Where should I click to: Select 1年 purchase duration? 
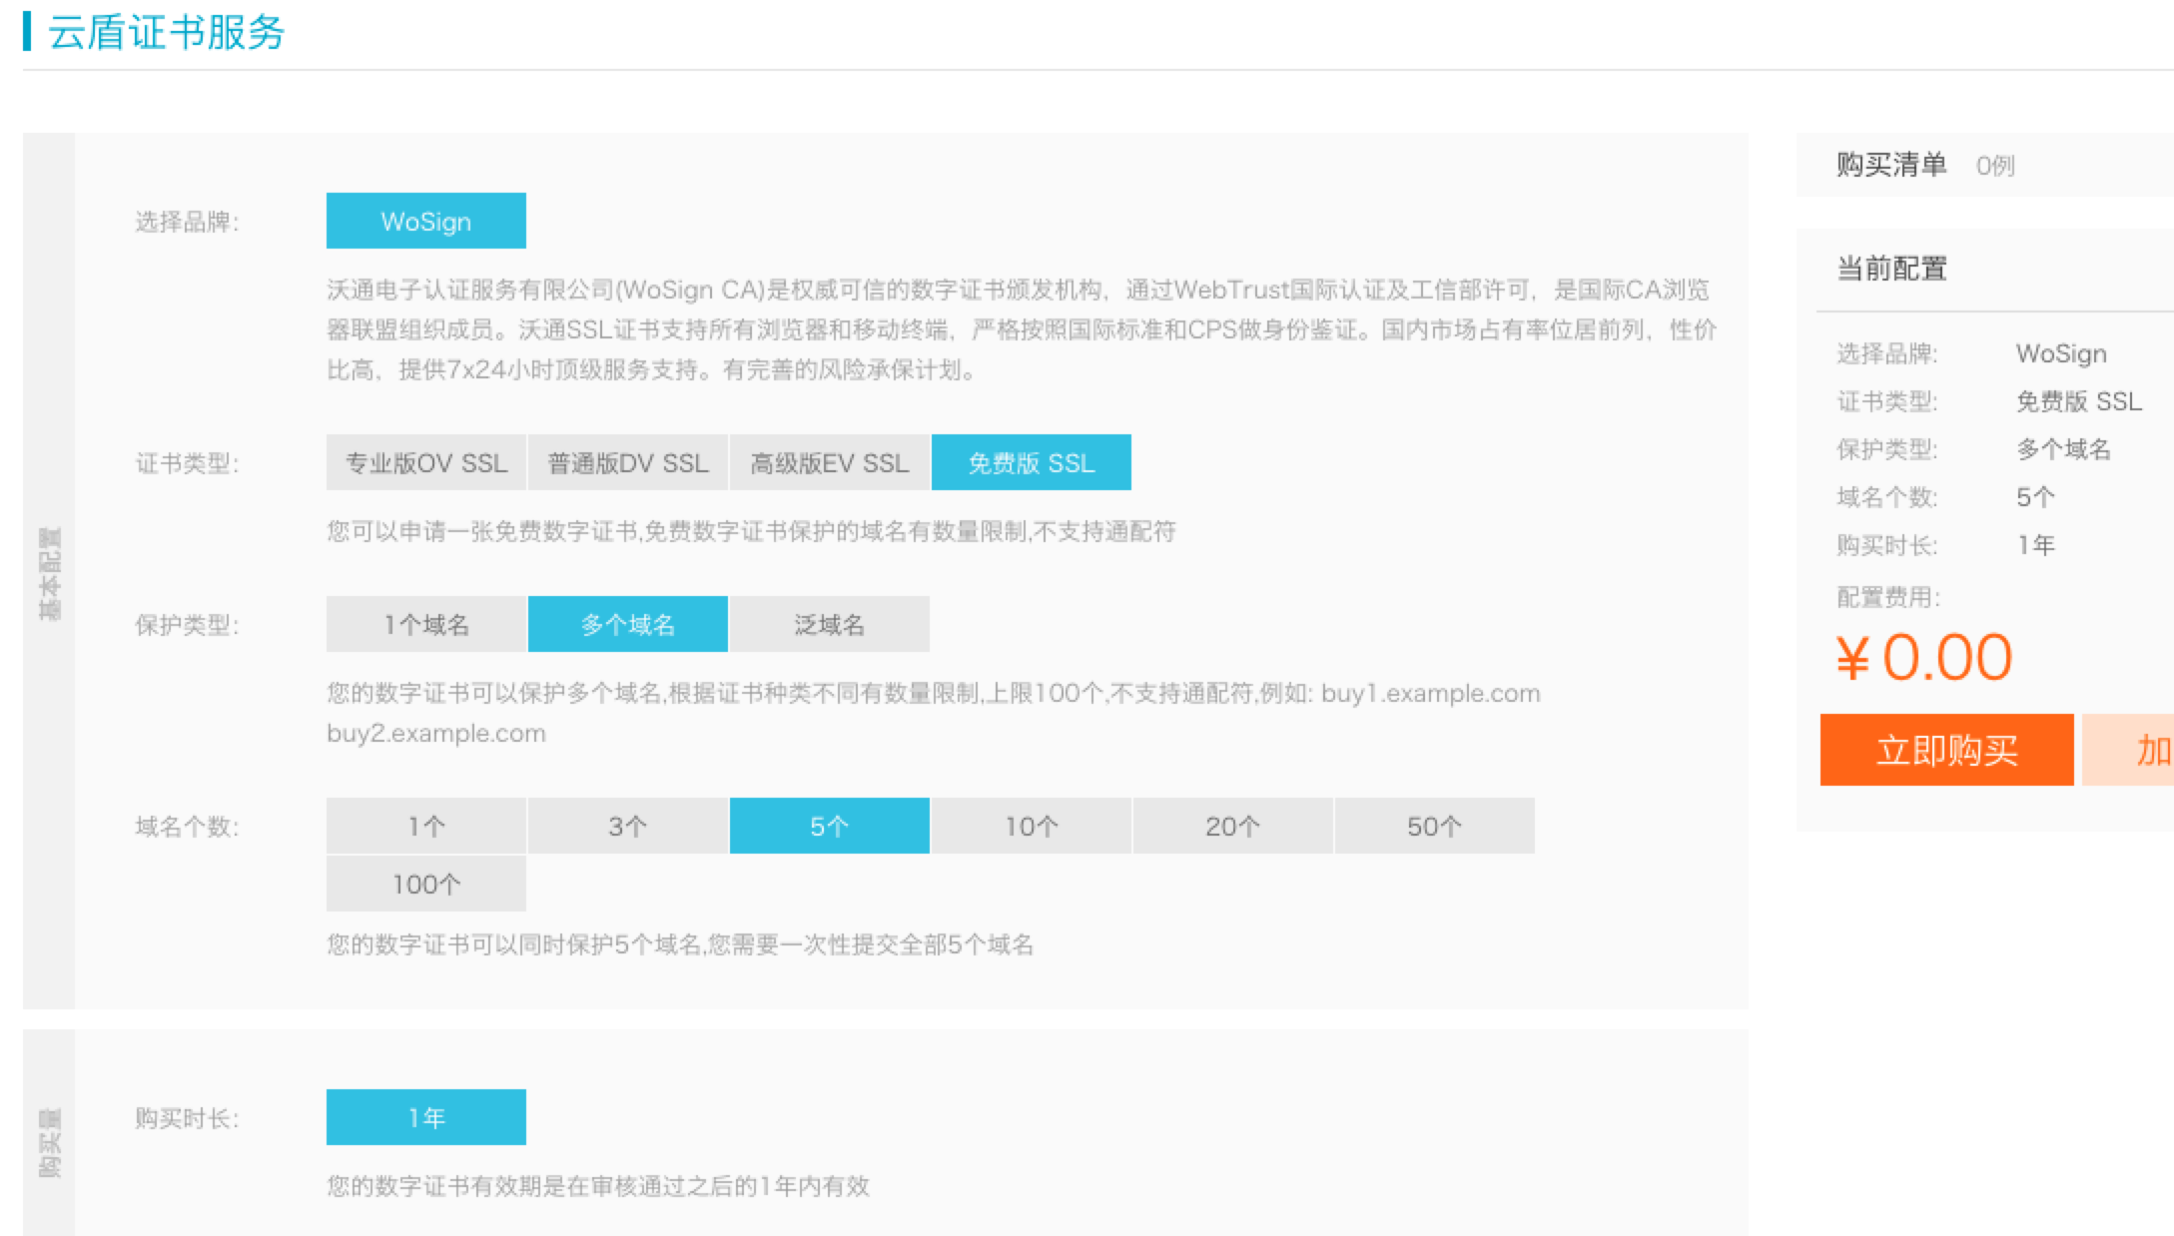tap(425, 1117)
